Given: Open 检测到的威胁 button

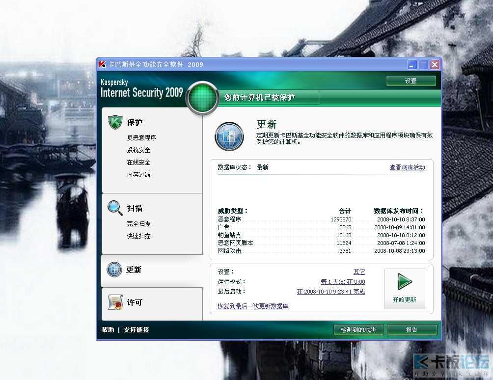Looking at the screenshot, I should (x=358, y=329).
